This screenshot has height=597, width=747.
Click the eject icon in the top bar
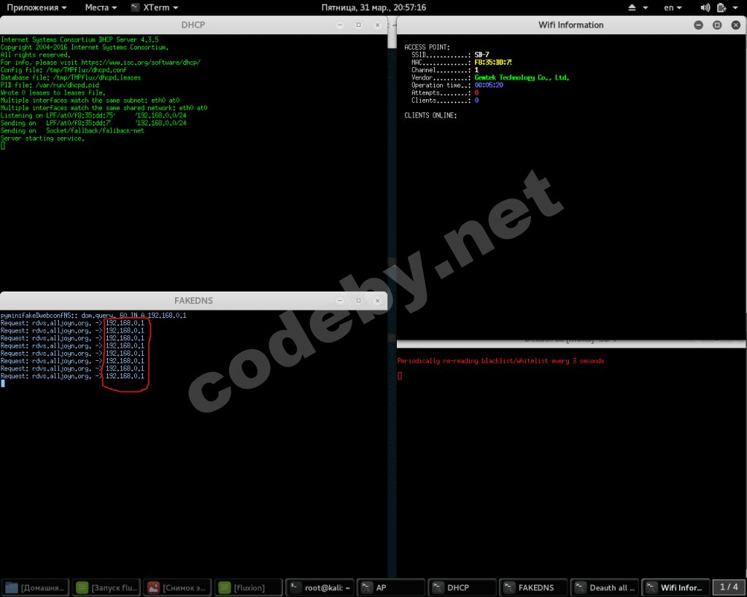pos(632,7)
